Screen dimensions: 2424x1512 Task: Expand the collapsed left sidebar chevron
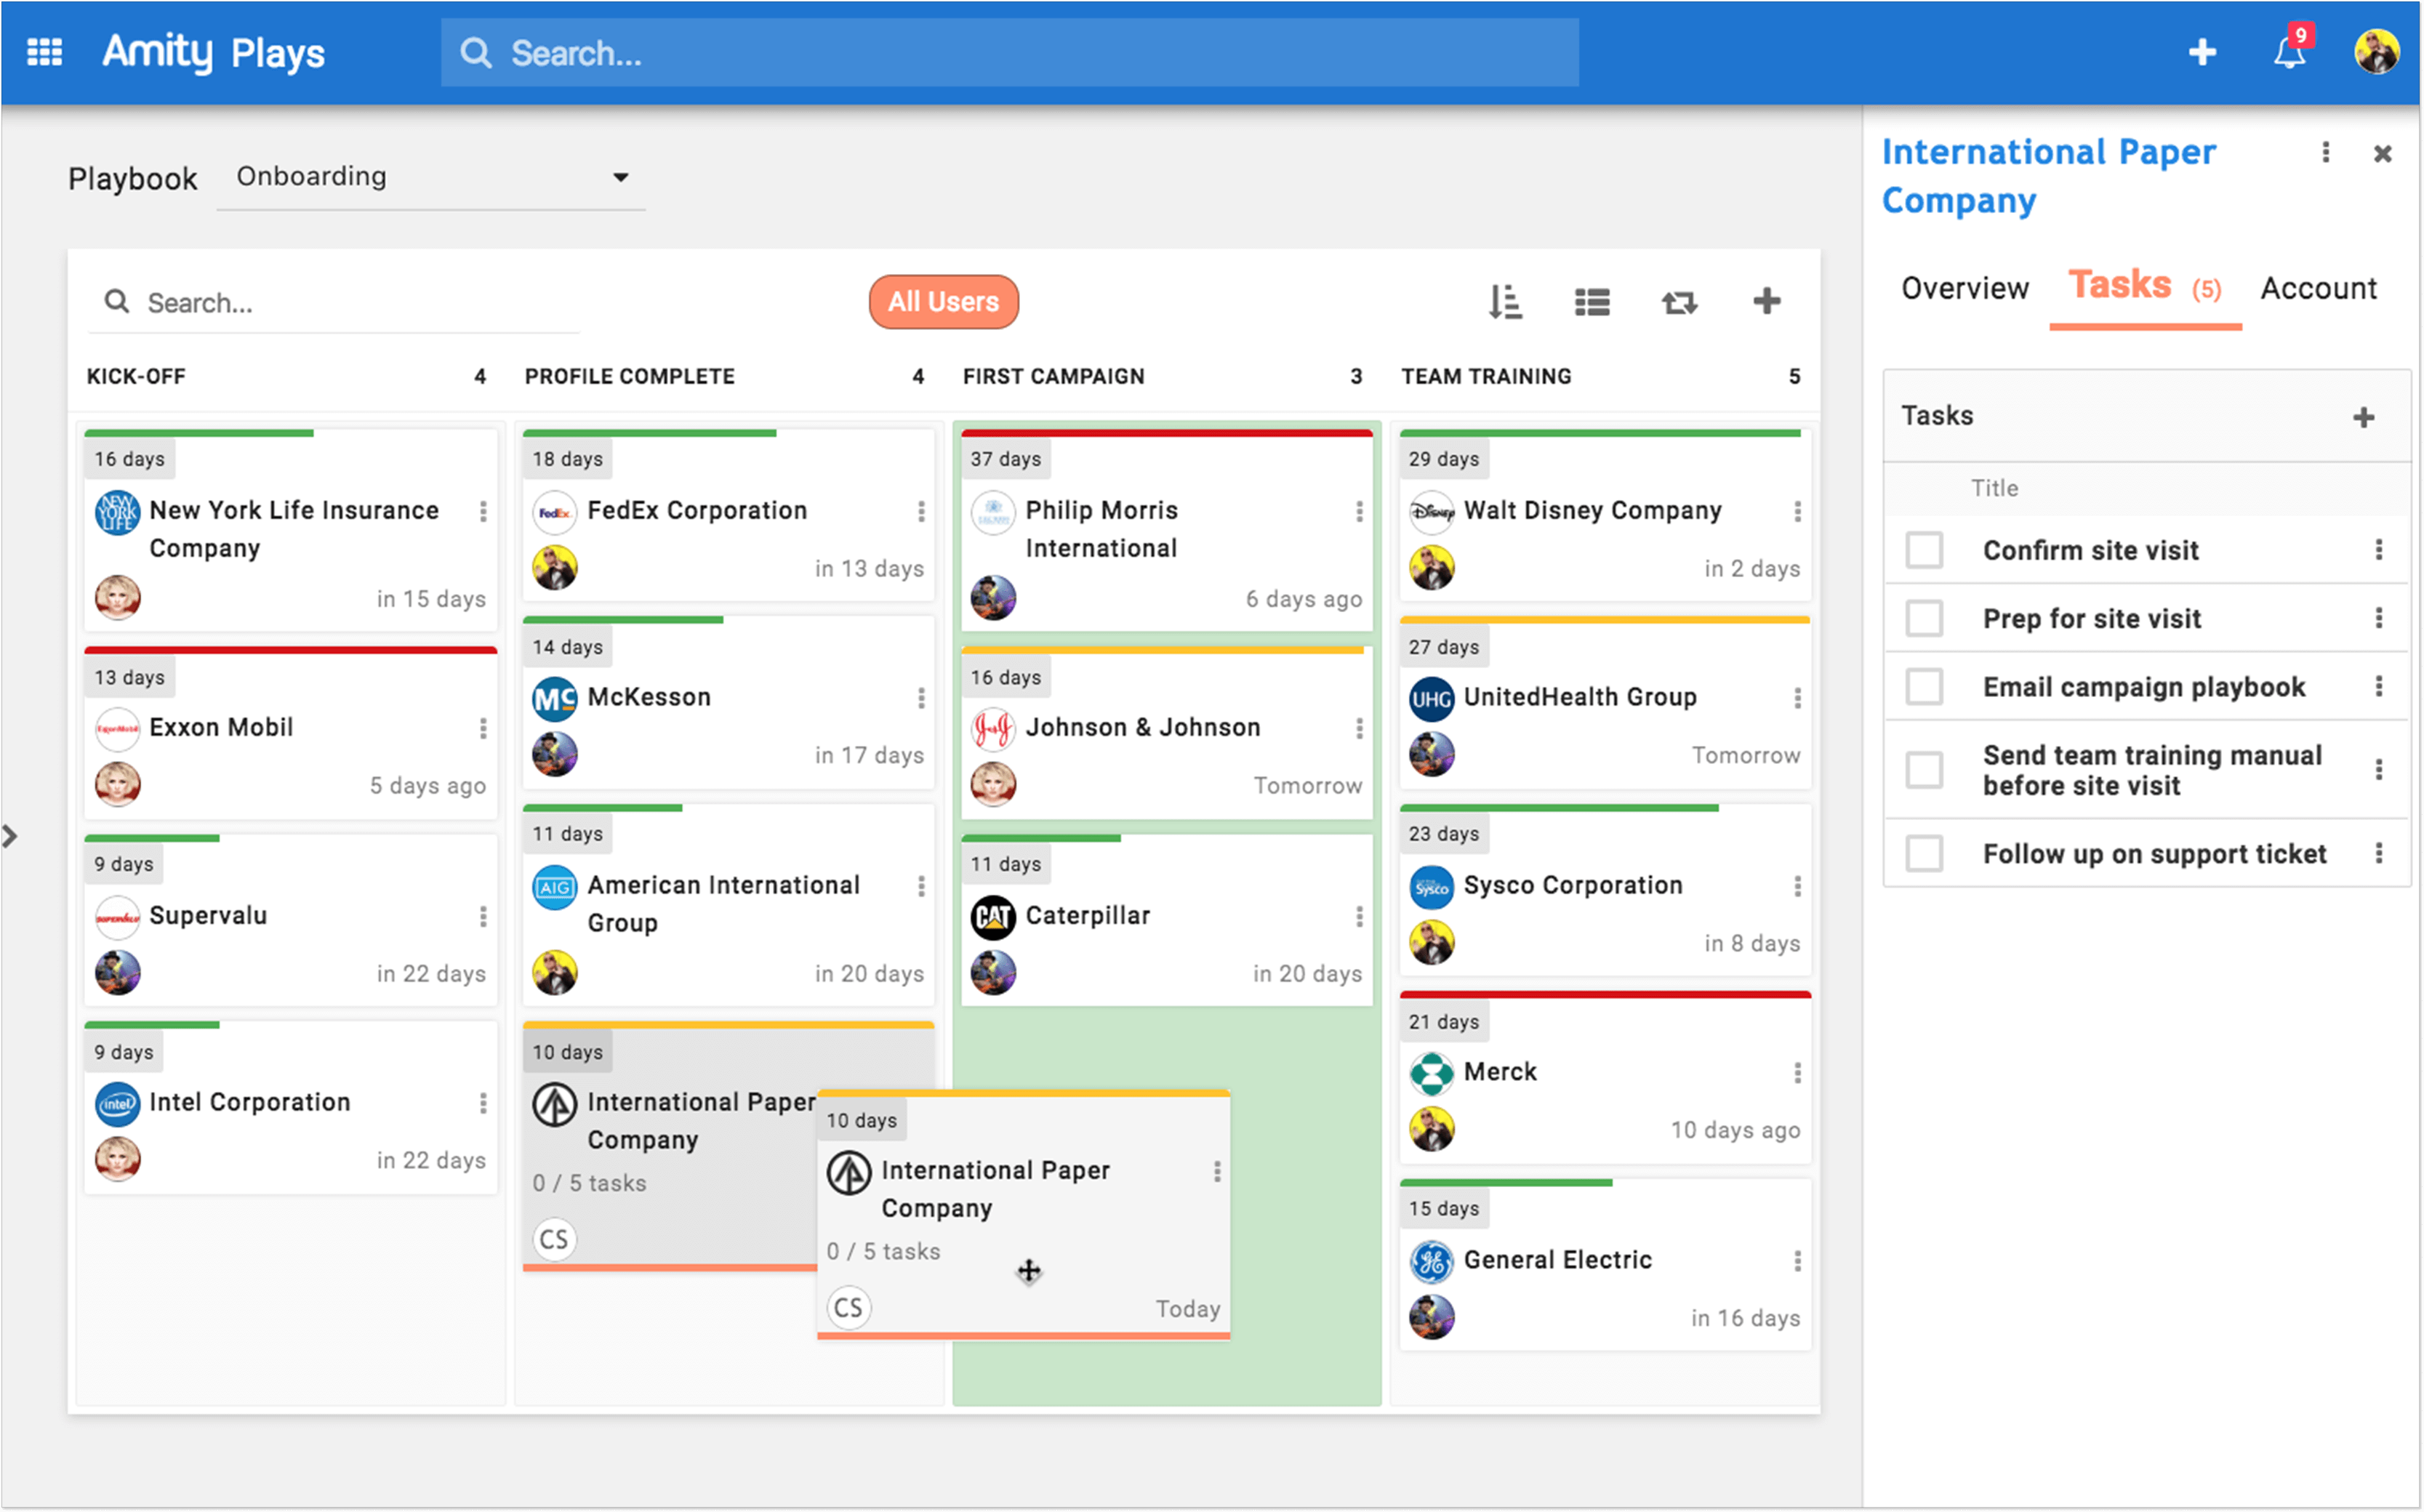pos(10,836)
